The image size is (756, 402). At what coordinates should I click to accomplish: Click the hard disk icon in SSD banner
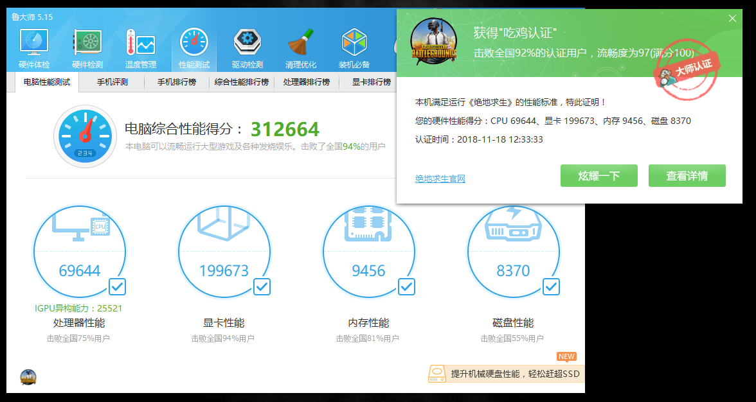pos(437,374)
